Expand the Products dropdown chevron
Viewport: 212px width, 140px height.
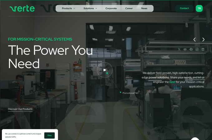pyautogui.click(x=74, y=8)
